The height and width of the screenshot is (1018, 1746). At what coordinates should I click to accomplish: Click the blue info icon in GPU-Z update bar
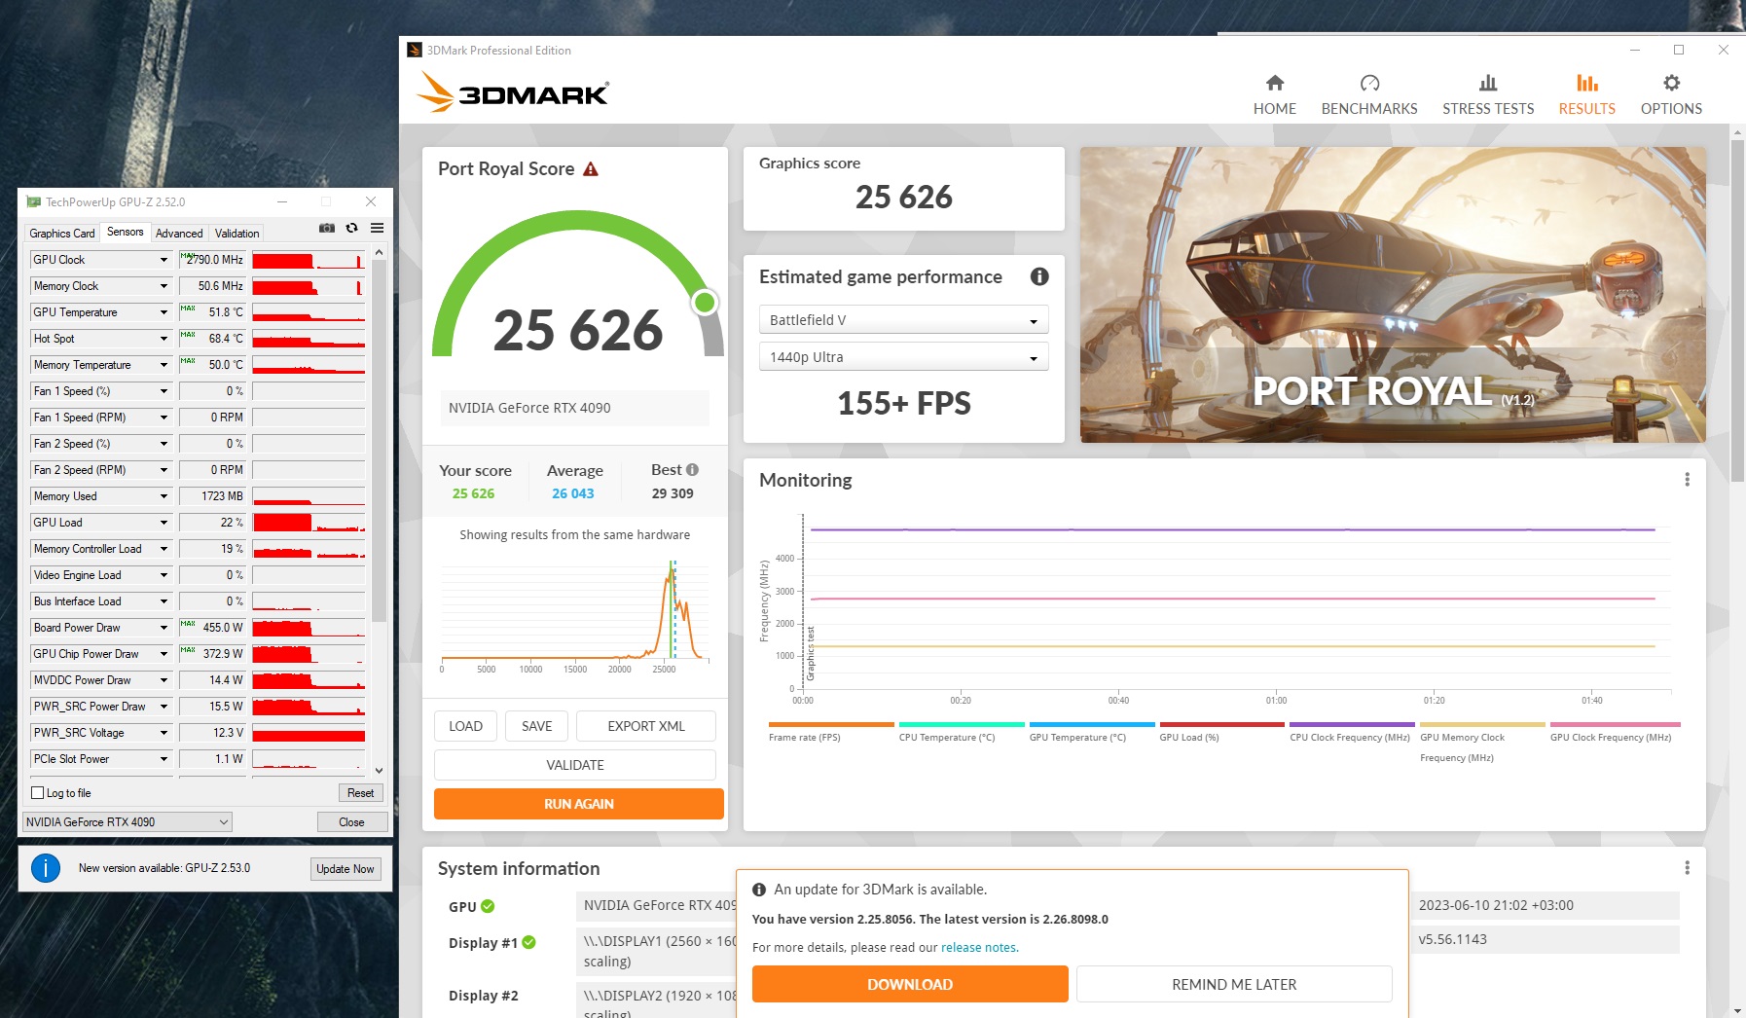tap(46, 868)
